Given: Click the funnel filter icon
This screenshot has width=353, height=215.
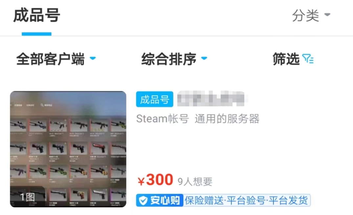Looking at the screenshot, I should (308, 59).
